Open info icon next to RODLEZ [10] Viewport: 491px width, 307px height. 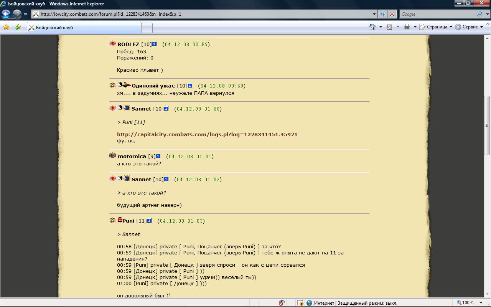pyautogui.click(x=155, y=44)
